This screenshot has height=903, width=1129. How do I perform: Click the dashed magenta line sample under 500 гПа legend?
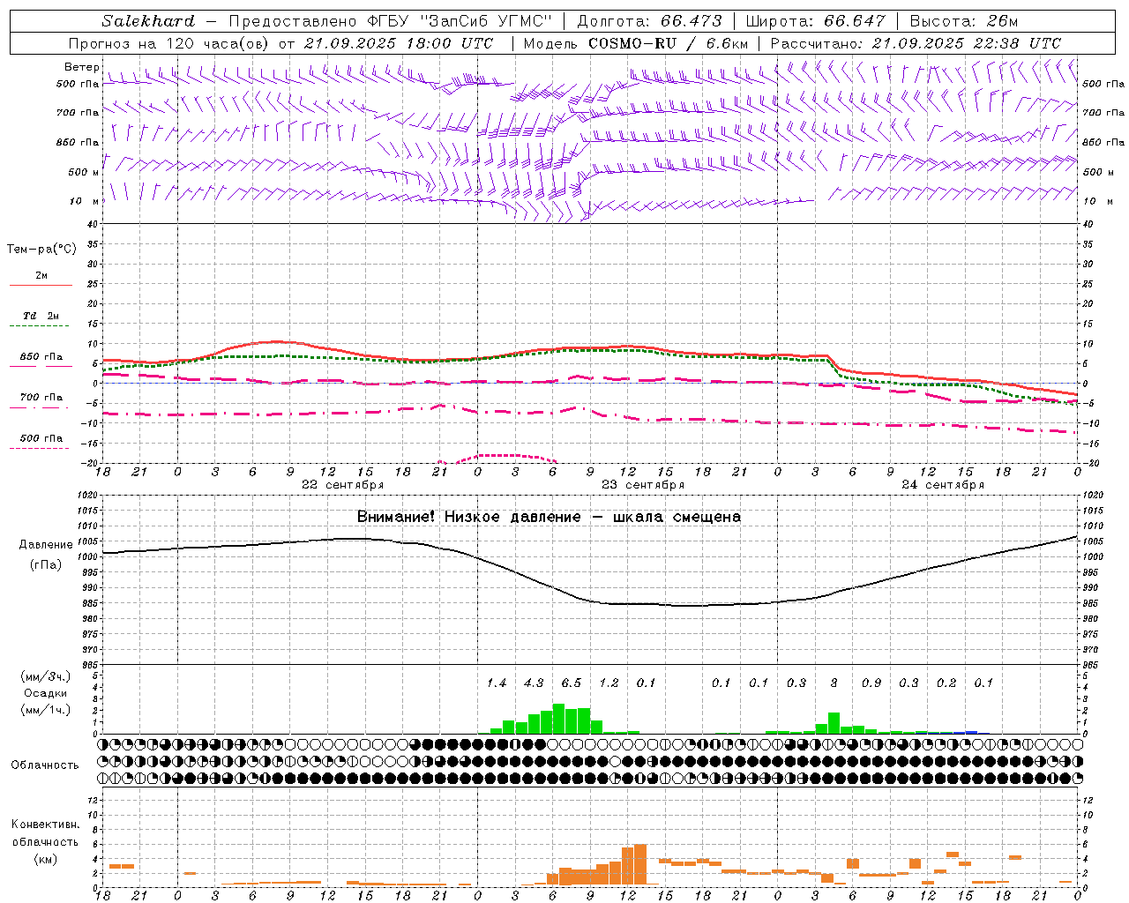click(x=41, y=449)
